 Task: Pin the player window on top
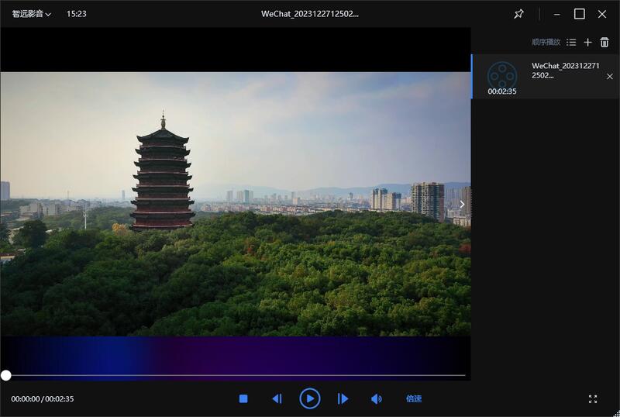point(518,14)
